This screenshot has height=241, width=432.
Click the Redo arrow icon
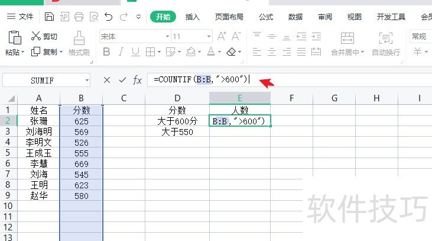(x=124, y=17)
